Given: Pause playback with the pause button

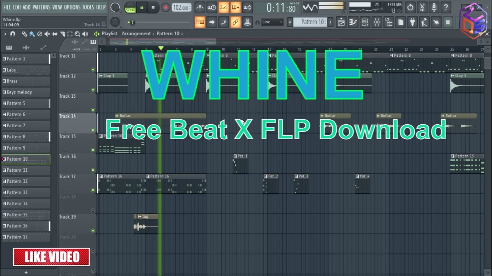Looking at the screenshot, I should point(142,7).
